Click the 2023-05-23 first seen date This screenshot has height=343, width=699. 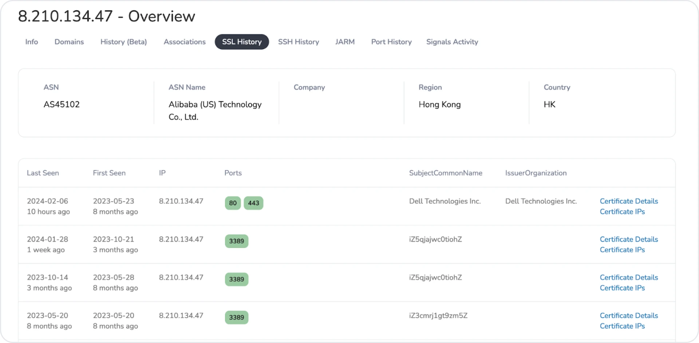click(114, 201)
